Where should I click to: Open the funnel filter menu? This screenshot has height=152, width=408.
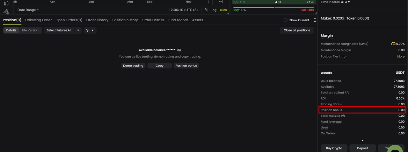pos(90,30)
